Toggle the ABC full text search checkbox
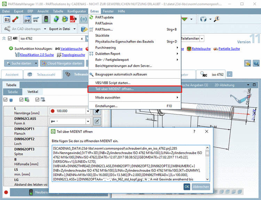Screen dimensions: 261x200 [x=10, y=39]
